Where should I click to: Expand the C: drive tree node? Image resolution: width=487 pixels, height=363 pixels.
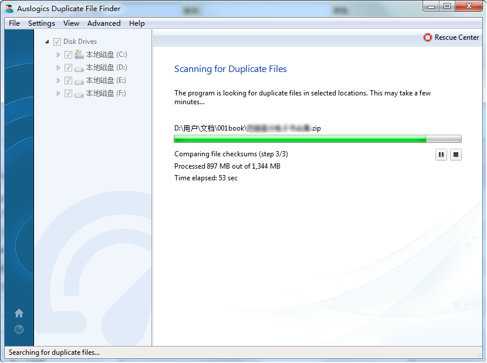[58, 54]
